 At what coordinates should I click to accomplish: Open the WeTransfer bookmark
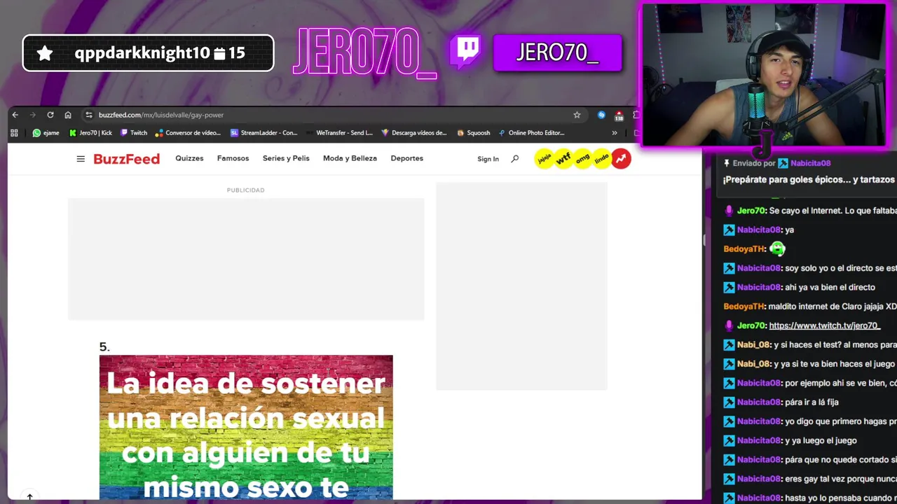point(339,132)
